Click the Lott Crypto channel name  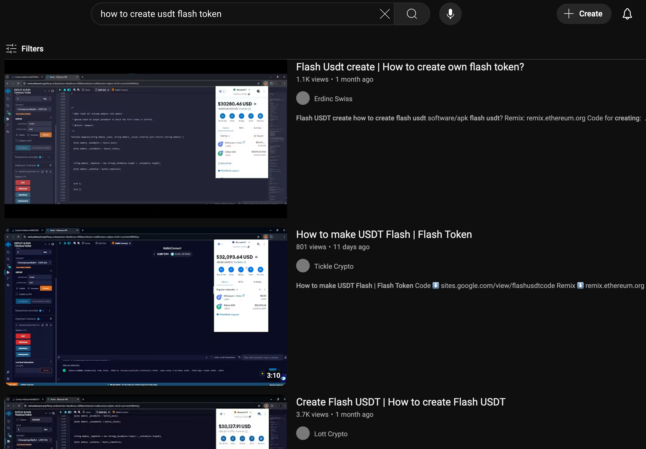click(x=331, y=434)
